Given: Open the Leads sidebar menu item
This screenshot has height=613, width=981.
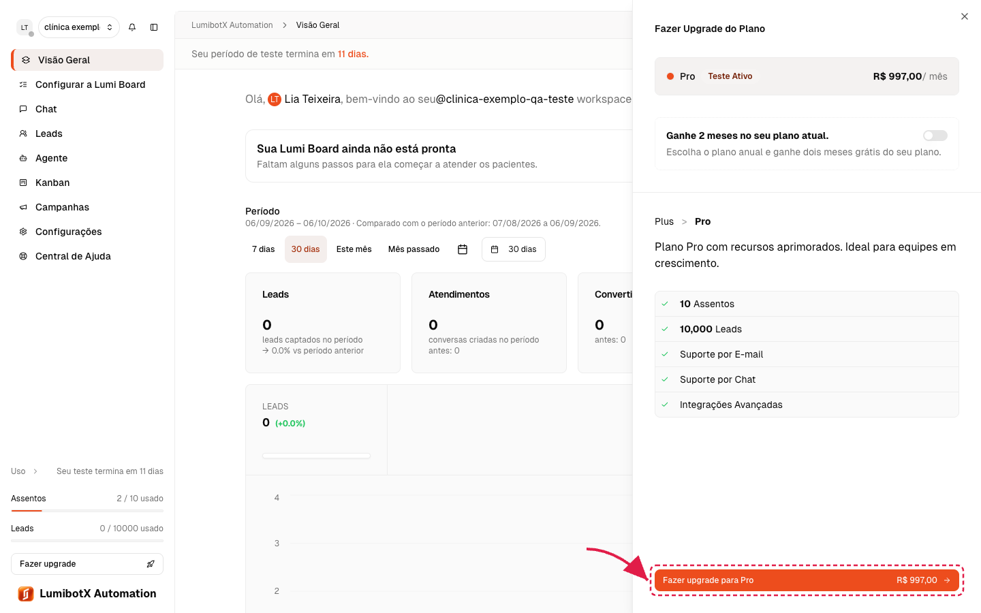Looking at the screenshot, I should click(x=87, y=133).
